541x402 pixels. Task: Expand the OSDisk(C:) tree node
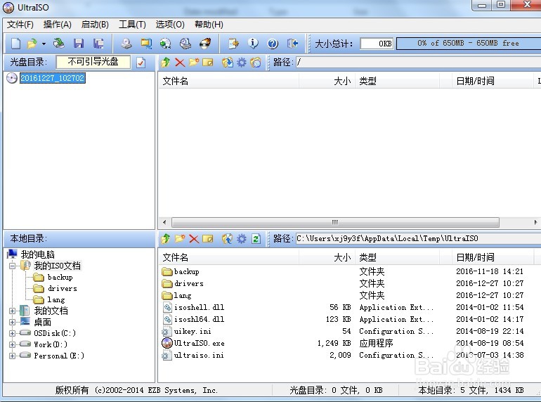[x=13, y=333]
